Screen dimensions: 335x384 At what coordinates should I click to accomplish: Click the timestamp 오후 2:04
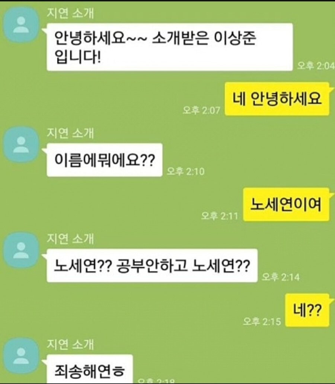316,65
